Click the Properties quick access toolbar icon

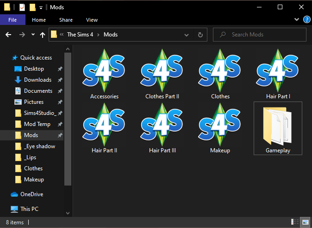click(22, 7)
